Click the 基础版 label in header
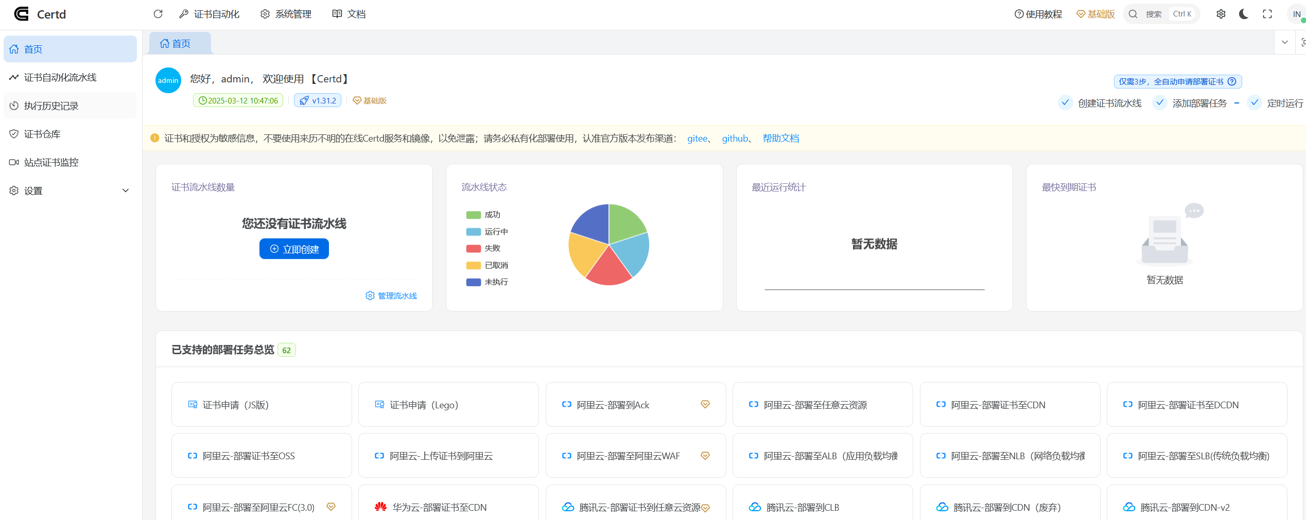Viewport: 1306px width, 520px height. point(1095,14)
